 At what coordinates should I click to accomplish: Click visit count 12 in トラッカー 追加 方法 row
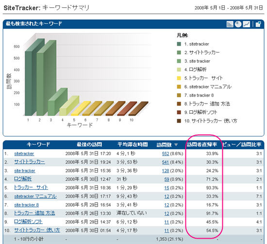[x=167, y=213]
